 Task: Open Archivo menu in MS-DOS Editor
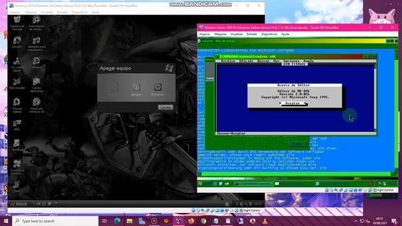[228, 61]
